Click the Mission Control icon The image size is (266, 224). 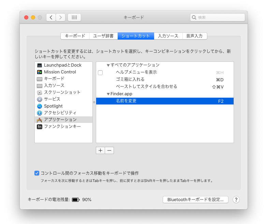(x=40, y=72)
